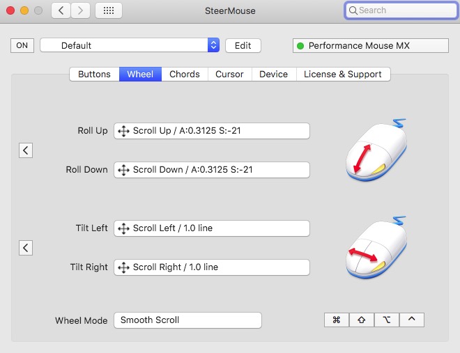Click the Tilt Right label
The image size is (460, 353).
pos(89,267)
